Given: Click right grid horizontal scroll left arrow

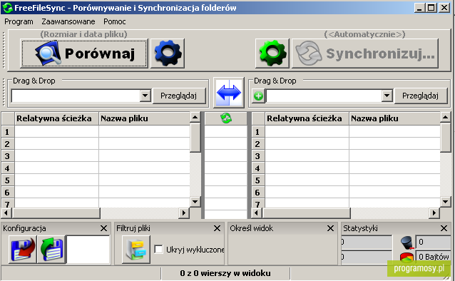Looking at the screenshot, I should (256, 213).
